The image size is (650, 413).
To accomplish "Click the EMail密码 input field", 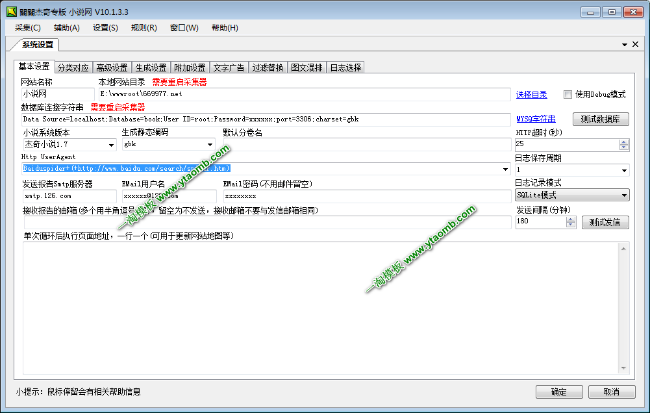I will click(x=368, y=196).
